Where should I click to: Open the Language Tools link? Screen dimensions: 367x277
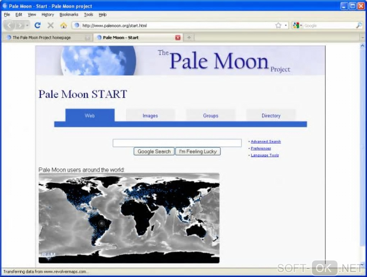pyautogui.click(x=265, y=155)
